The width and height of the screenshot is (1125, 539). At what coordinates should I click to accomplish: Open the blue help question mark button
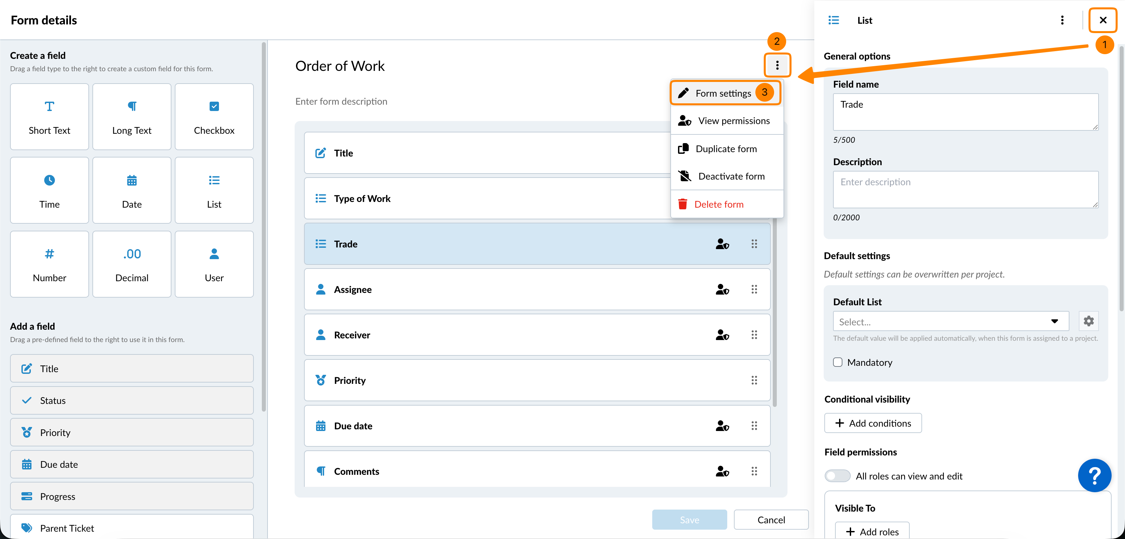click(1095, 475)
